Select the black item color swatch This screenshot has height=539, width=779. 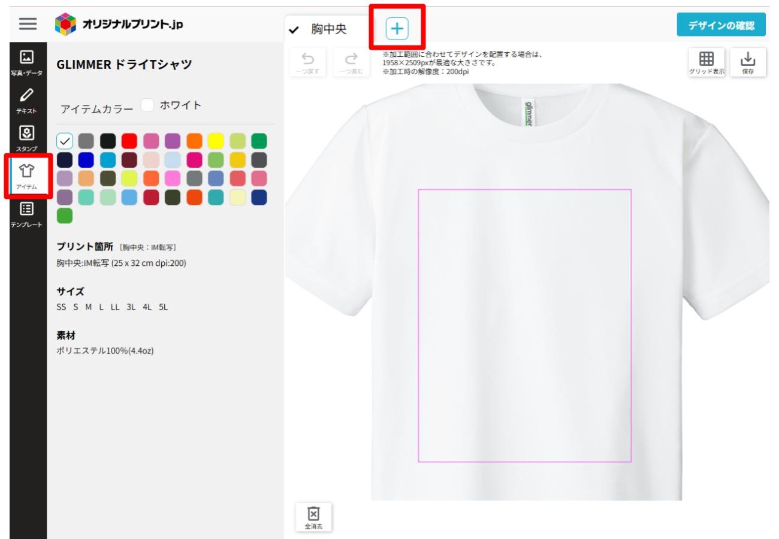[x=108, y=141]
